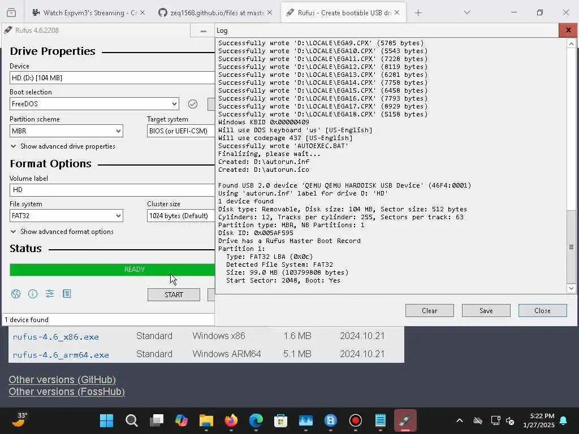
Task: Open network display tray icon
Action: 495,420
